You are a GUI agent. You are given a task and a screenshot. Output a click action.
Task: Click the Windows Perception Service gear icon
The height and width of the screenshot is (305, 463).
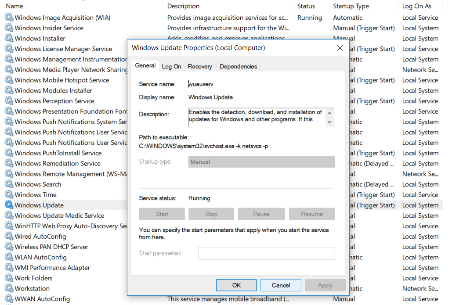click(x=9, y=101)
